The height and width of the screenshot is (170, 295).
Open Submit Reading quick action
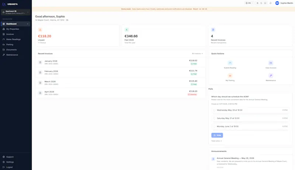coord(230,65)
